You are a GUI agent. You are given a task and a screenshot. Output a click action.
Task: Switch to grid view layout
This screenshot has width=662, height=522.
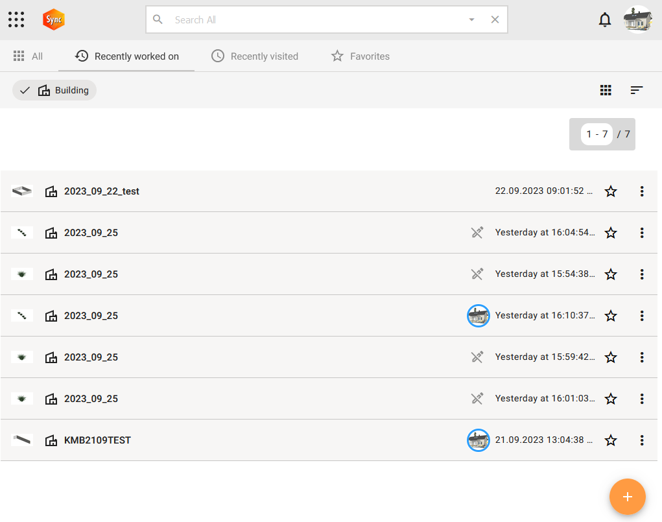[606, 90]
